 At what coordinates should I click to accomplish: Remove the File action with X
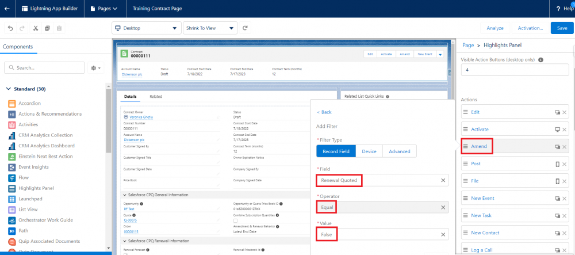565,181
